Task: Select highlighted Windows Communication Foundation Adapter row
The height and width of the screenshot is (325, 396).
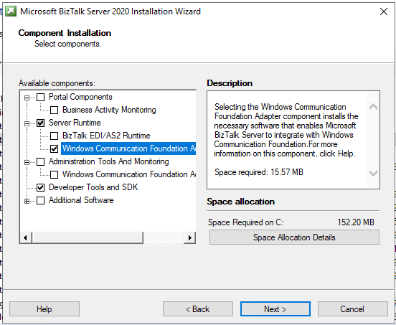Action: (x=128, y=149)
